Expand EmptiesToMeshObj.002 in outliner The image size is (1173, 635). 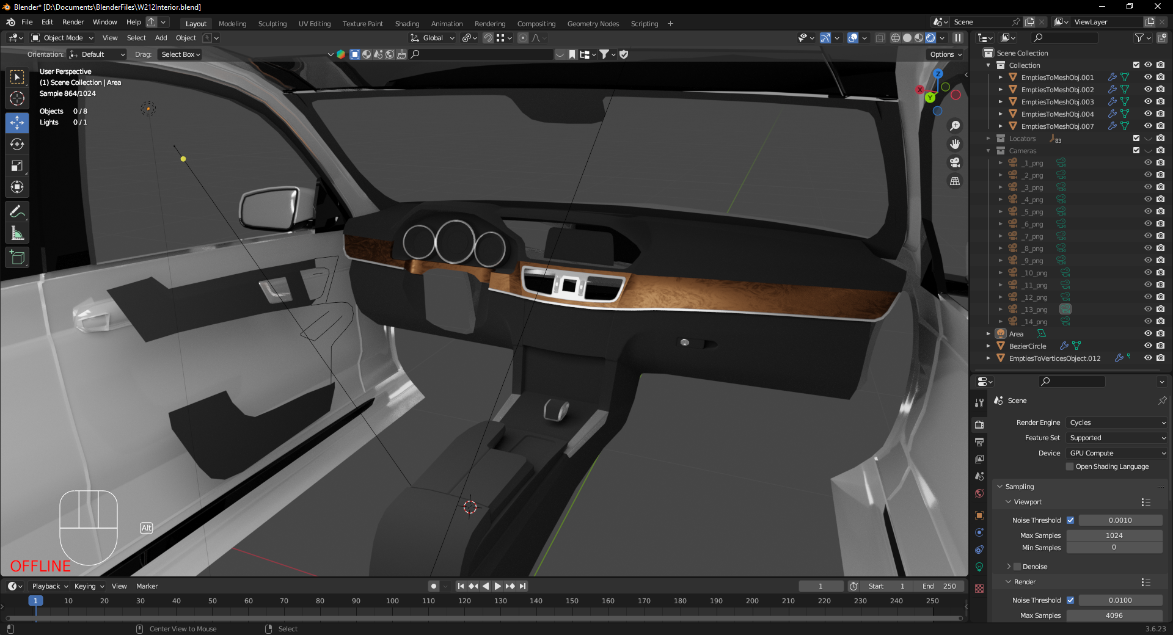click(1001, 90)
